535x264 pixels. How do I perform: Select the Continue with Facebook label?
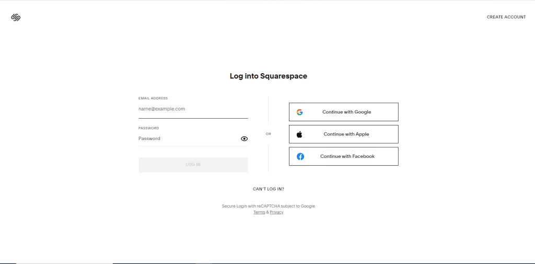click(347, 156)
